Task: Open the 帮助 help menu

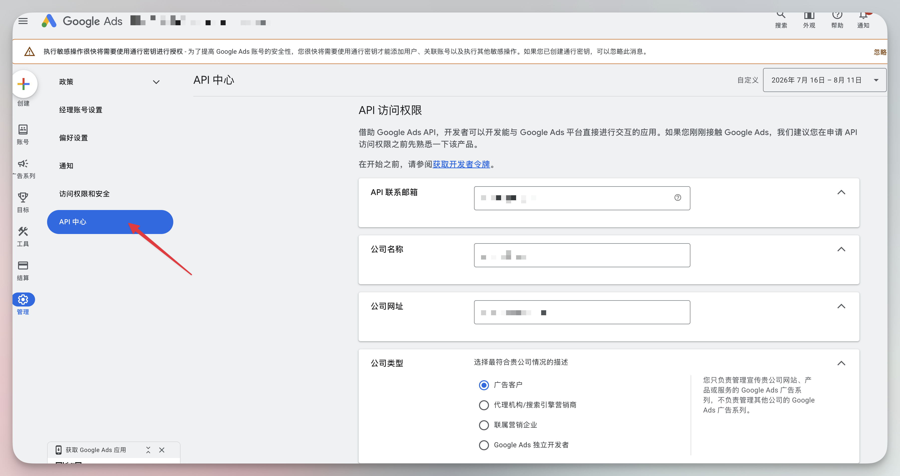Action: coord(837,20)
